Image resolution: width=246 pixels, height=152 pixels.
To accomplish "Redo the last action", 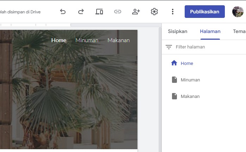I will pos(81,12).
